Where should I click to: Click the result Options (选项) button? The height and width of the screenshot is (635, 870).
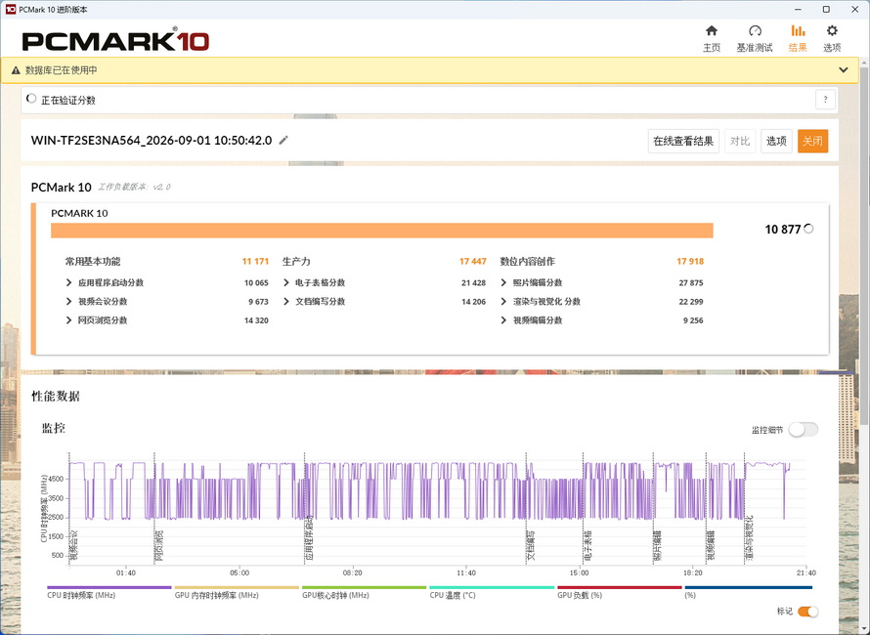point(776,141)
